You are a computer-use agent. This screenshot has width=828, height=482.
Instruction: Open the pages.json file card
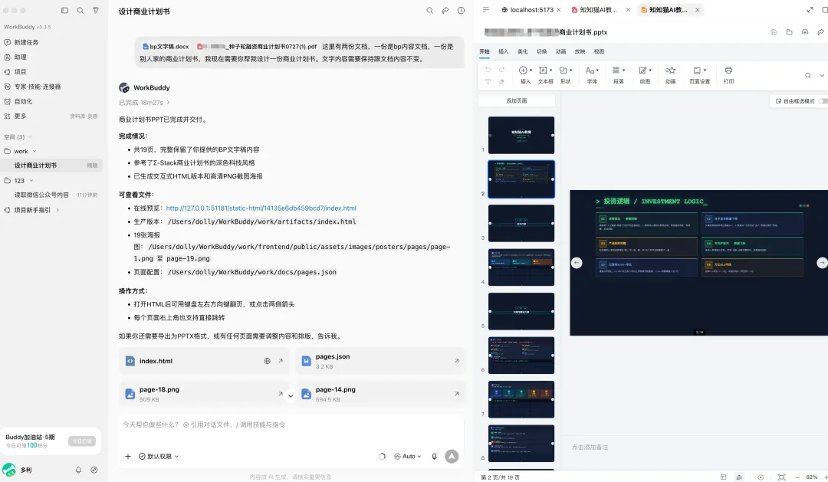pyautogui.click(x=380, y=361)
